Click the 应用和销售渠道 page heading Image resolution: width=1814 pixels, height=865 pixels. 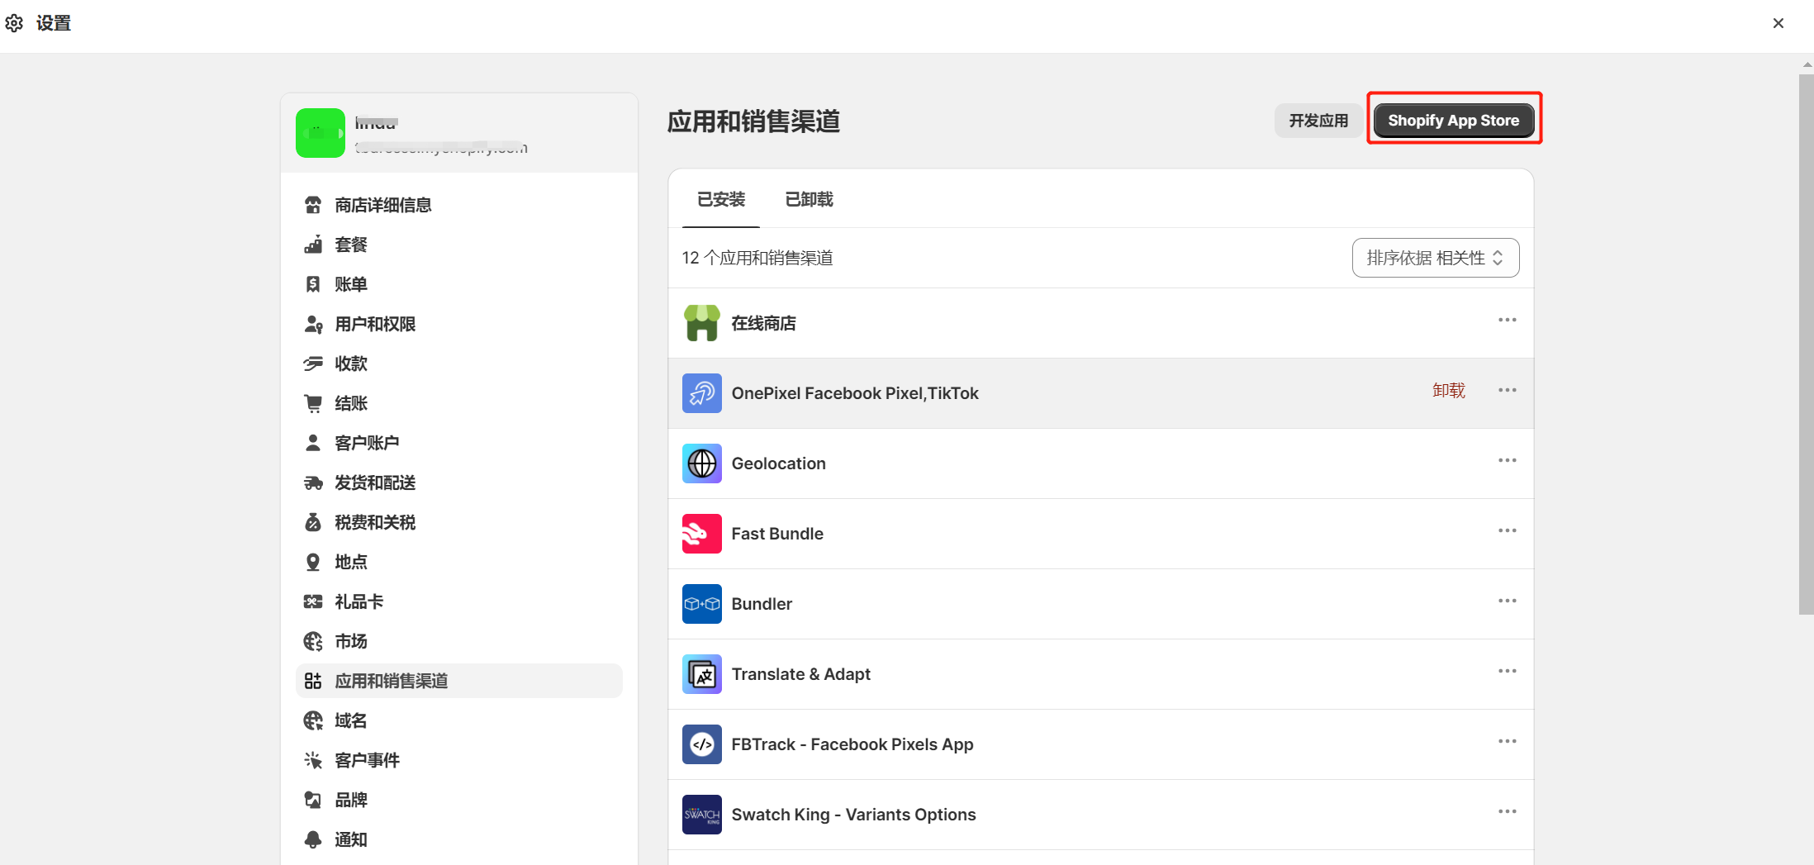(x=753, y=121)
